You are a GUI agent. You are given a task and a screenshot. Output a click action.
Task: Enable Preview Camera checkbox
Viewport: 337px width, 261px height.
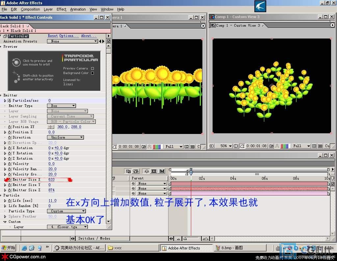tap(92, 68)
